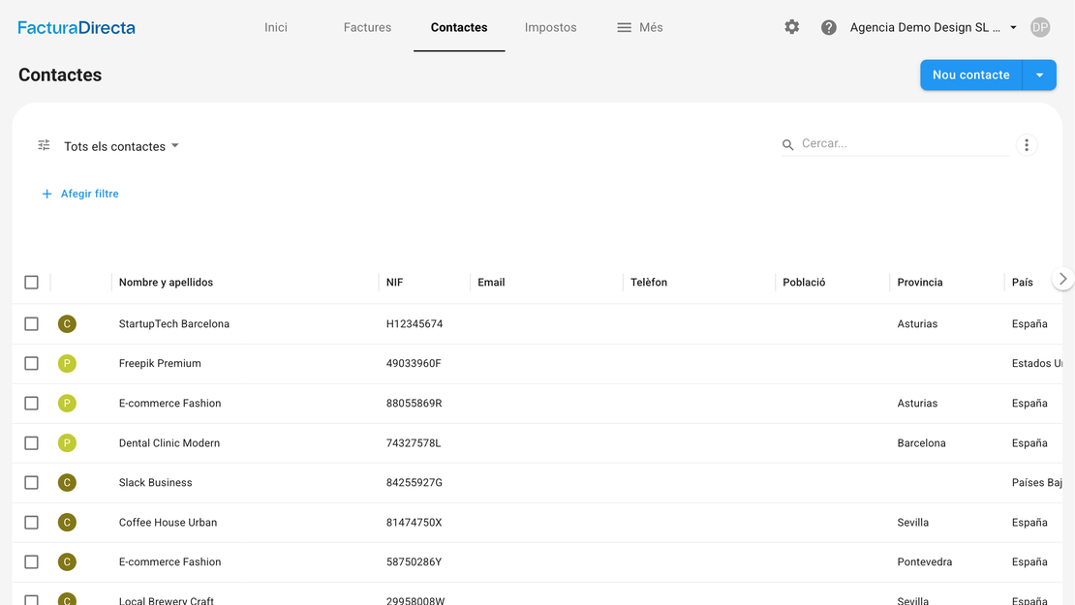Check the box for Dental Clinic Modern
The width and height of the screenshot is (1075, 605).
[32, 443]
